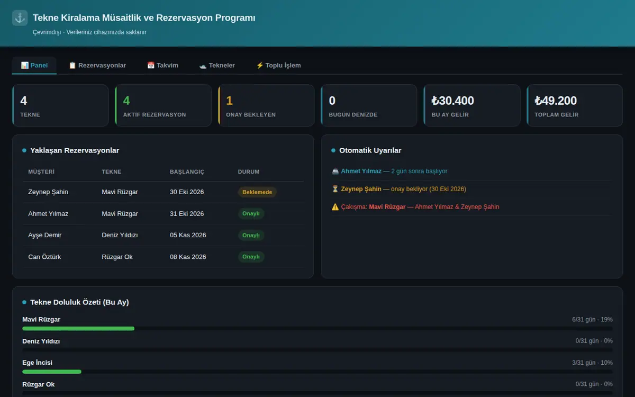
Task: Click the Müşteri column header
Action: click(41, 172)
